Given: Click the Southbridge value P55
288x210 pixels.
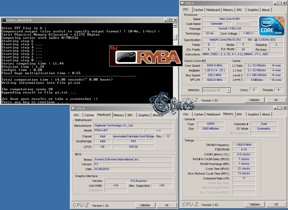Looking at the screenshot, I should click(133, 141).
